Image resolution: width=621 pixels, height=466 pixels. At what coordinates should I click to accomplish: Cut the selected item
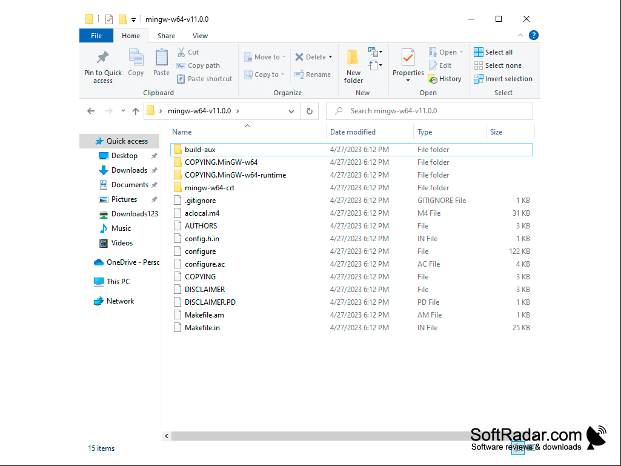pyautogui.click(x=188, y=52)
